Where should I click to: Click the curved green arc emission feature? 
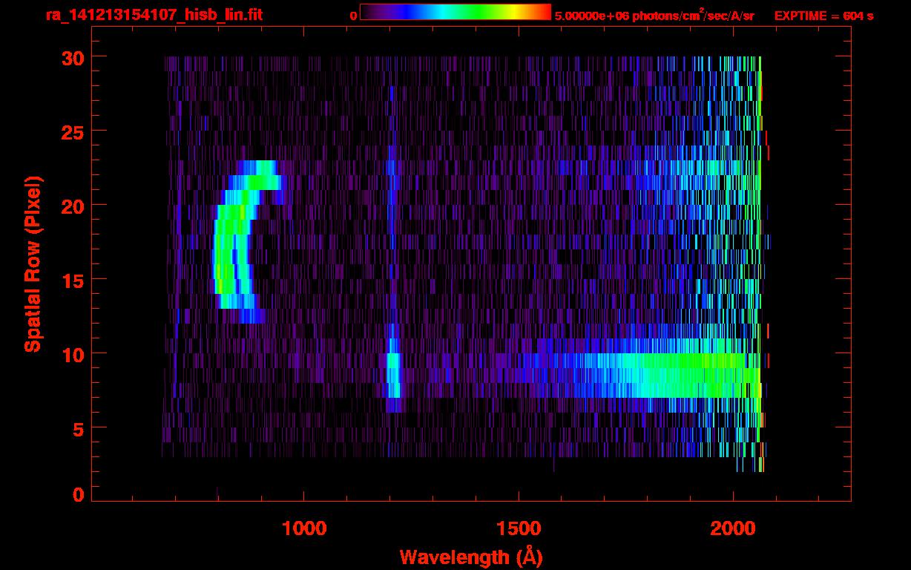[237, 241]
